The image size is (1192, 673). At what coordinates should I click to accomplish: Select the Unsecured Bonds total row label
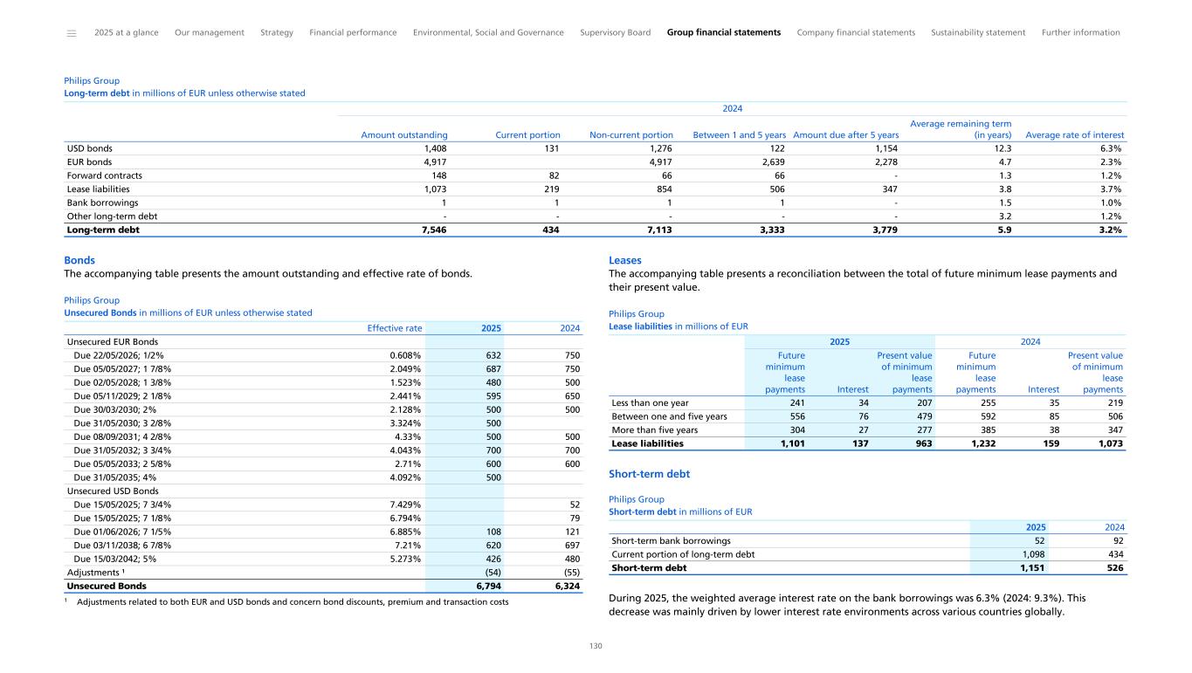click(107, 586)
